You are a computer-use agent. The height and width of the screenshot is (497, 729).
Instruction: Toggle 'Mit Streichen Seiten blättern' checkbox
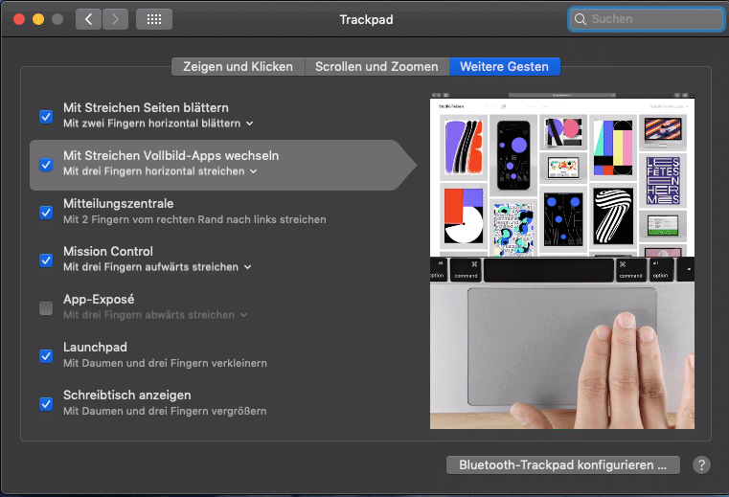click(46, 116)
